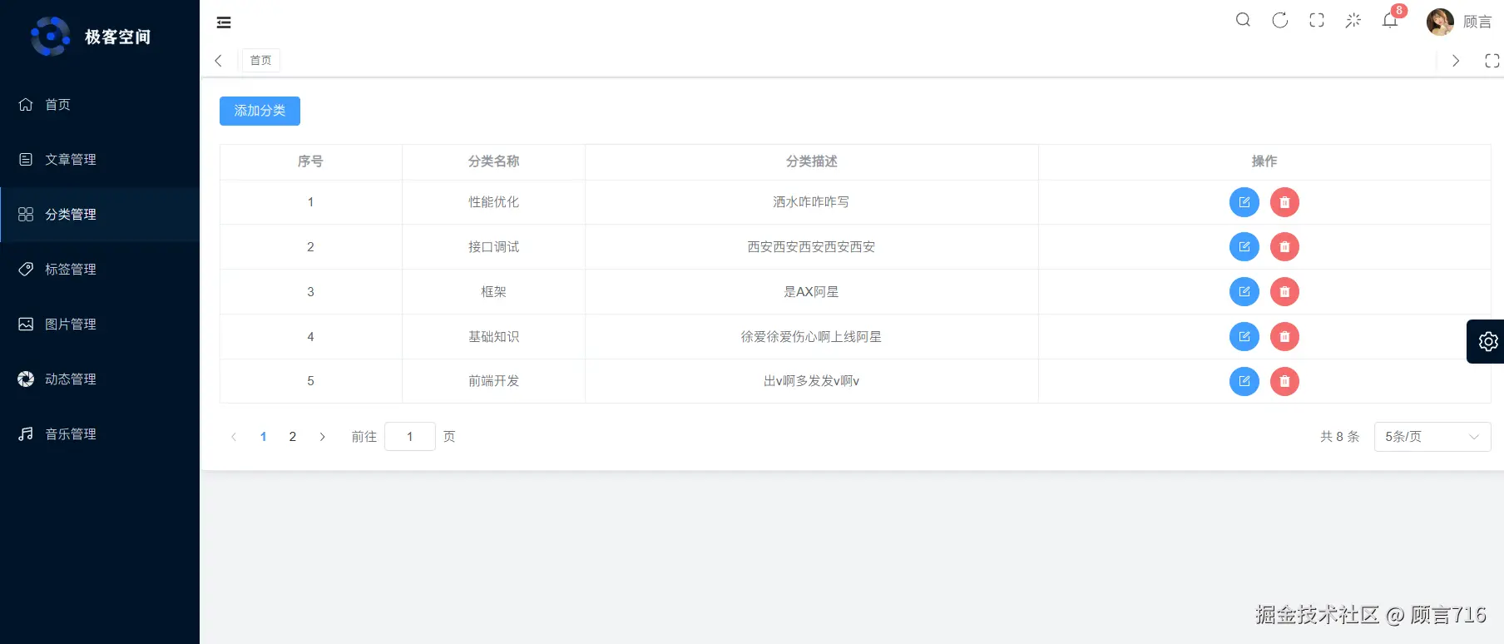Viewport: 1504px width, 644px height.
Task: Open user avatar for 顾言
Action: tap(1440, 22)
